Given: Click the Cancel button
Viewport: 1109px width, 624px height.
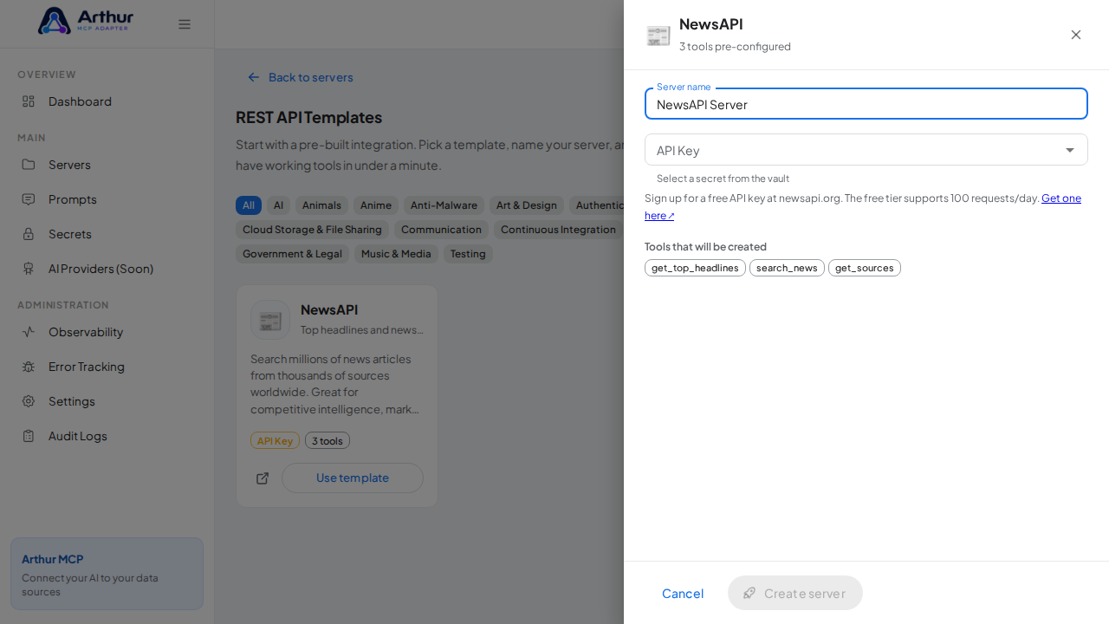Looking at the screenshot, I should pos(683,593).
